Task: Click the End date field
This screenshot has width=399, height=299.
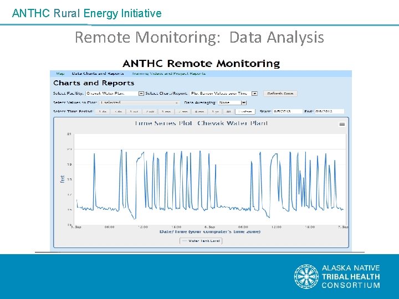Action: pos(330,111)
